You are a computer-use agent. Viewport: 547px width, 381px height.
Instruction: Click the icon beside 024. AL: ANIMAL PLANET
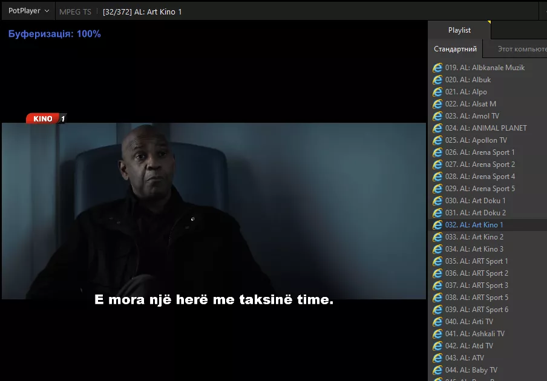[437, 128]
